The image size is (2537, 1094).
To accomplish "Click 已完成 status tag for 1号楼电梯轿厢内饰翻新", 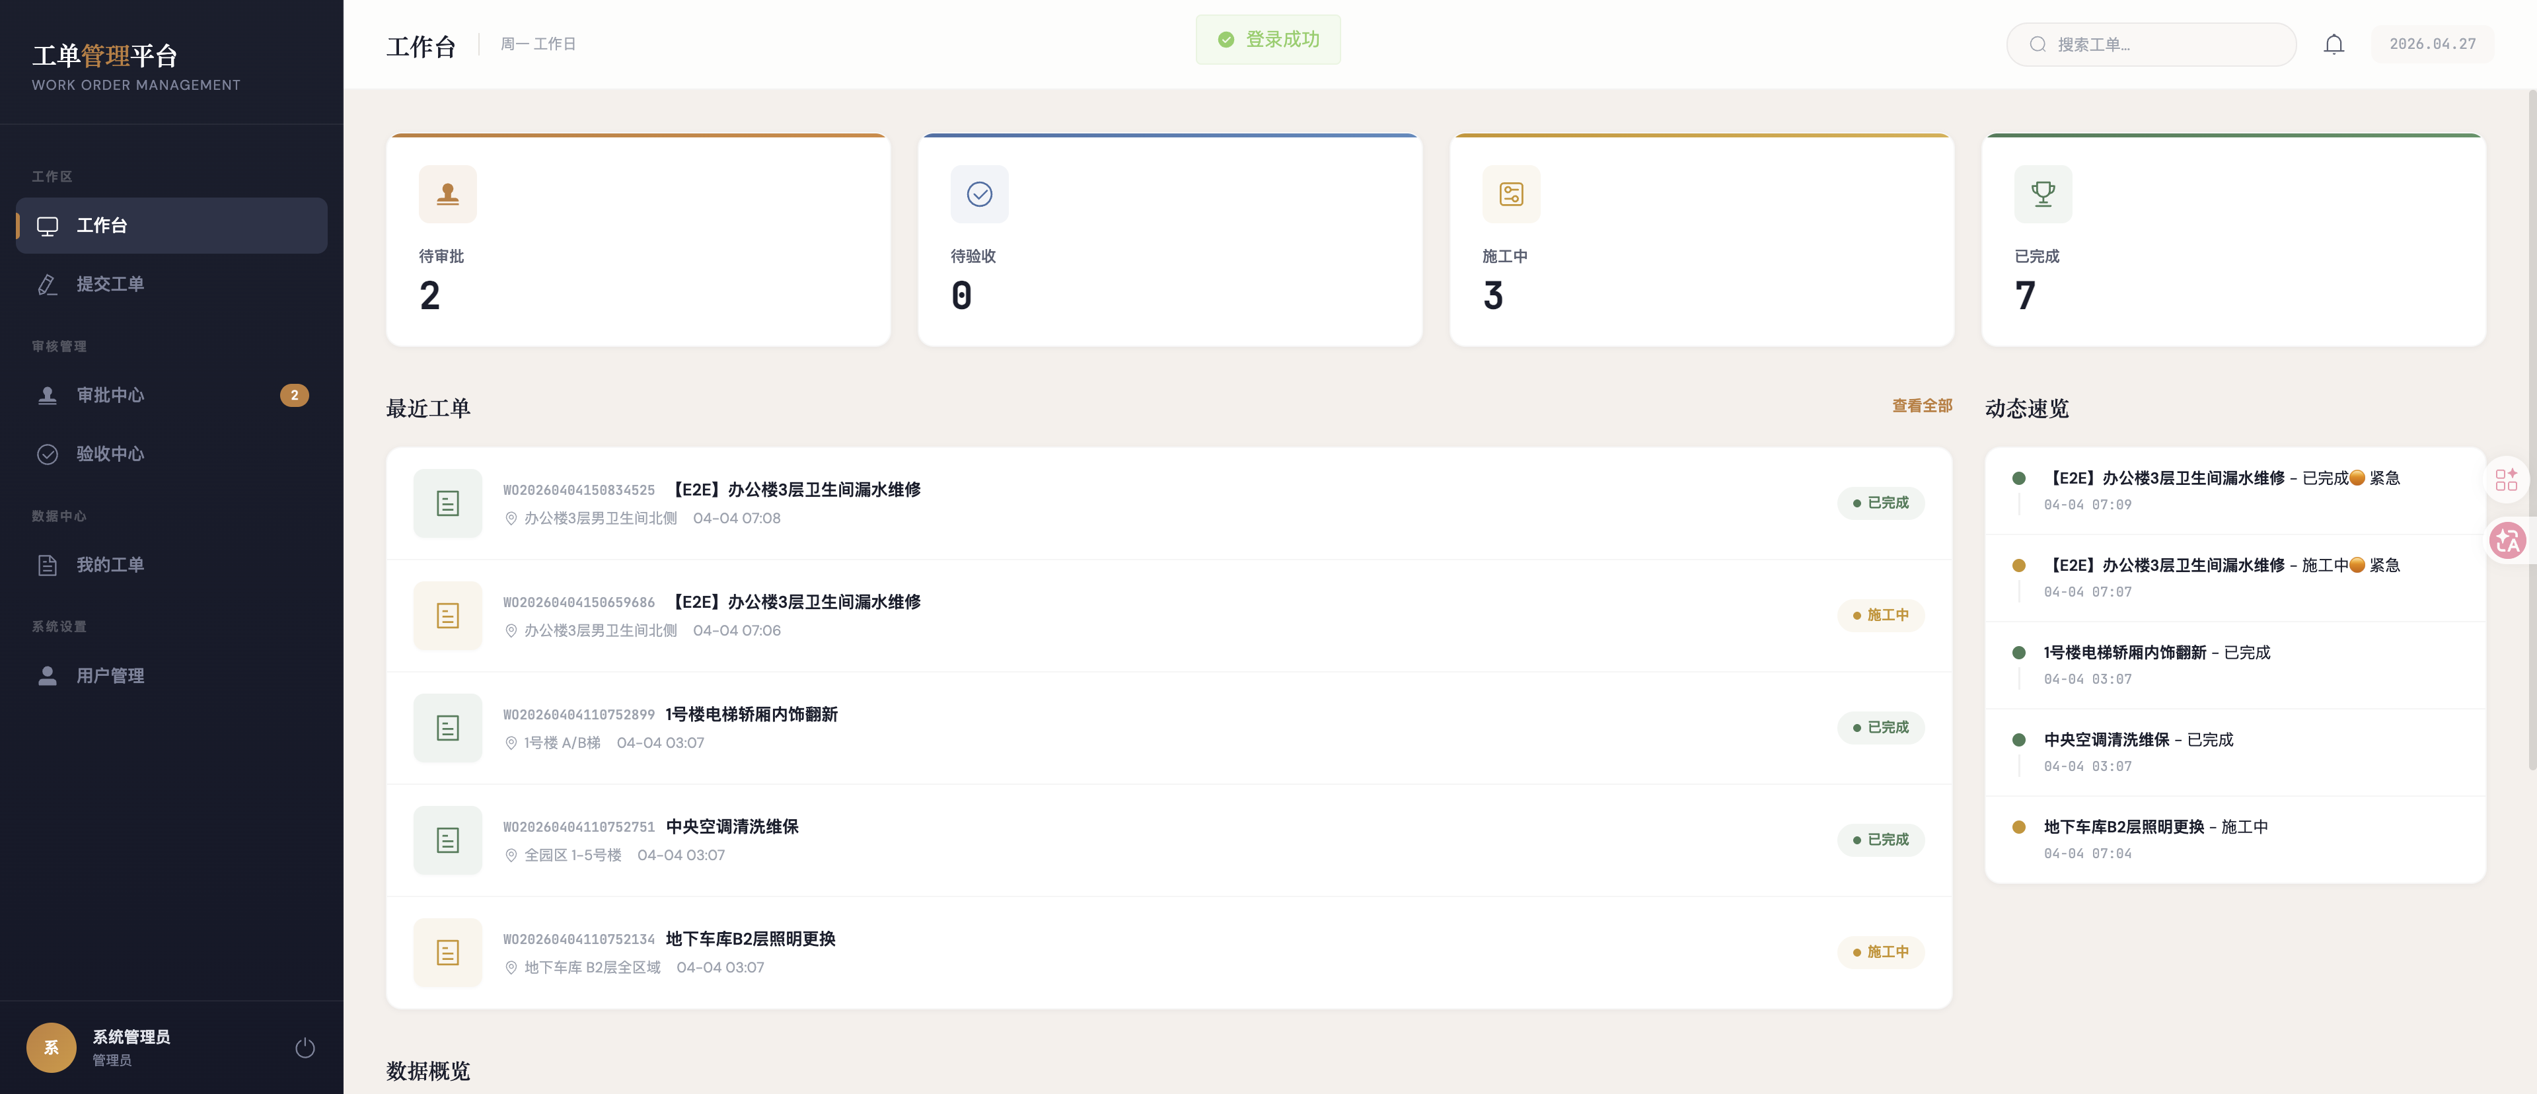I will pyautogui.click(x=1880, y=728).
